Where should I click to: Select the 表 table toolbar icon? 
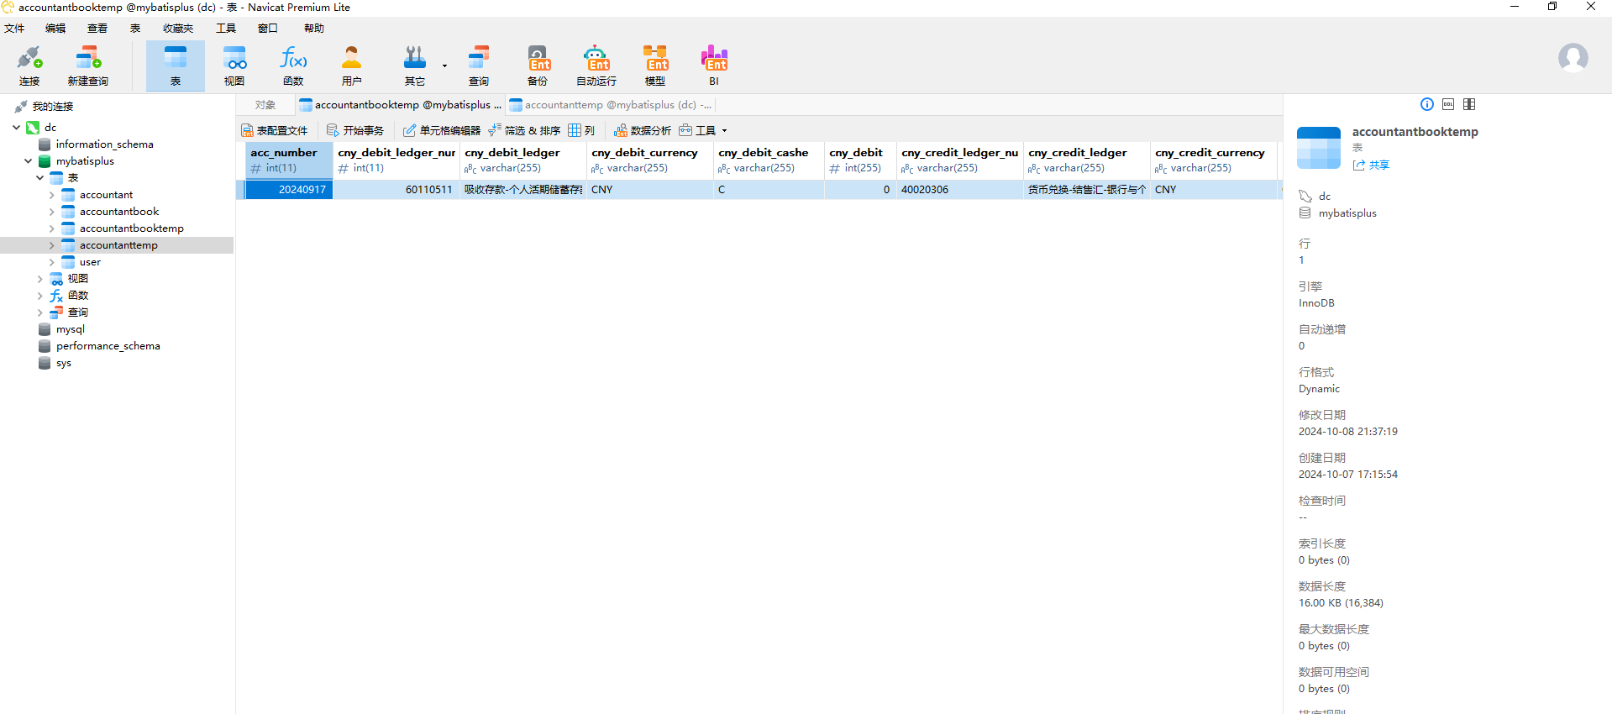(176, 66)
